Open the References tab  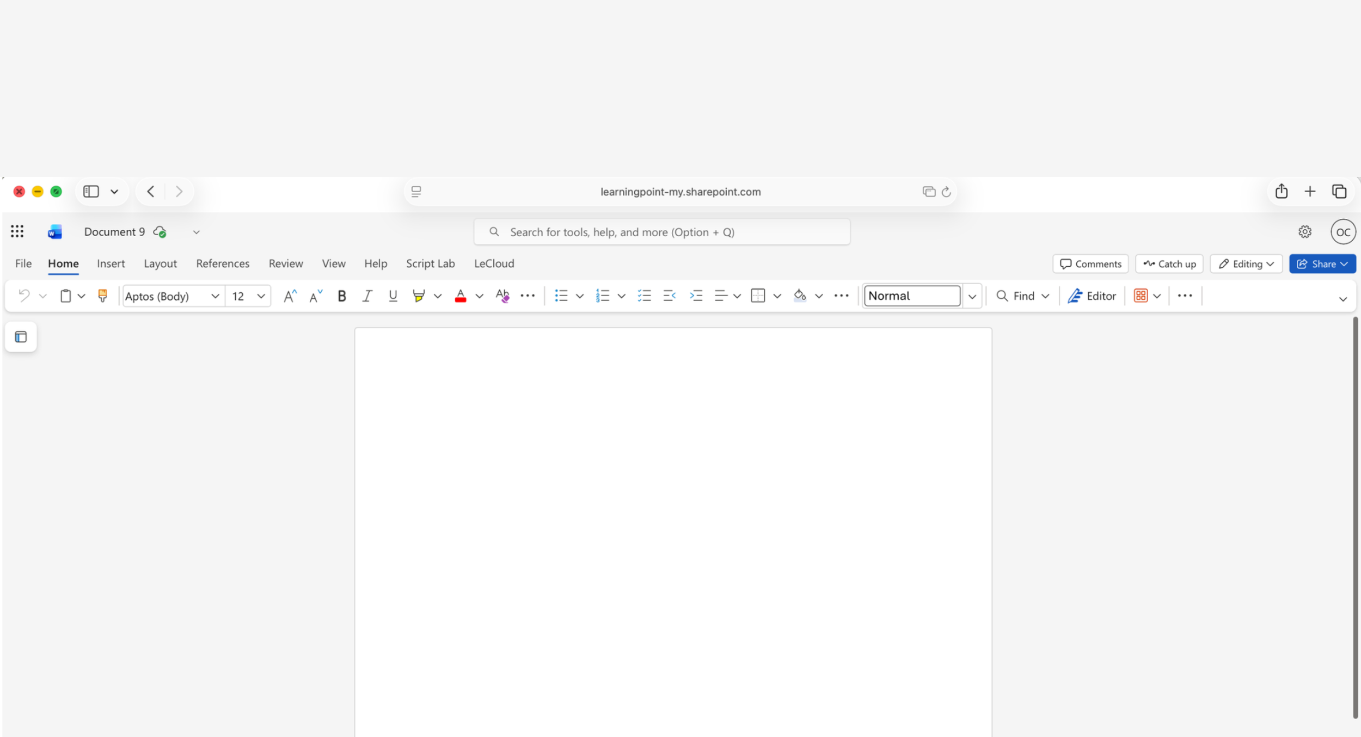pyautogui.click(x=223, y=263)
